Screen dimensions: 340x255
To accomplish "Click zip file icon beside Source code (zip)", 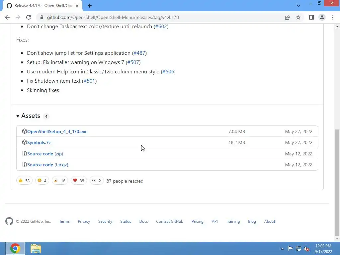I will 24,153.
